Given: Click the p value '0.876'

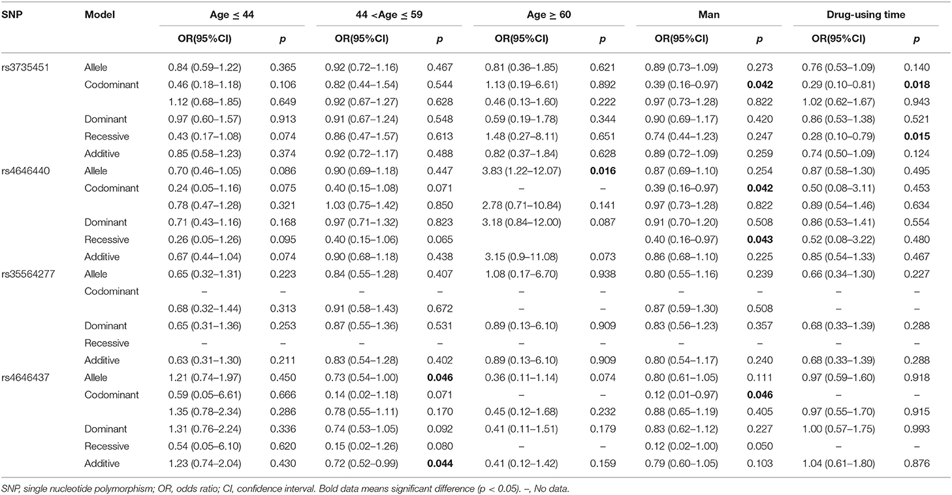Looking at the screenshot, I should [917, 464].
